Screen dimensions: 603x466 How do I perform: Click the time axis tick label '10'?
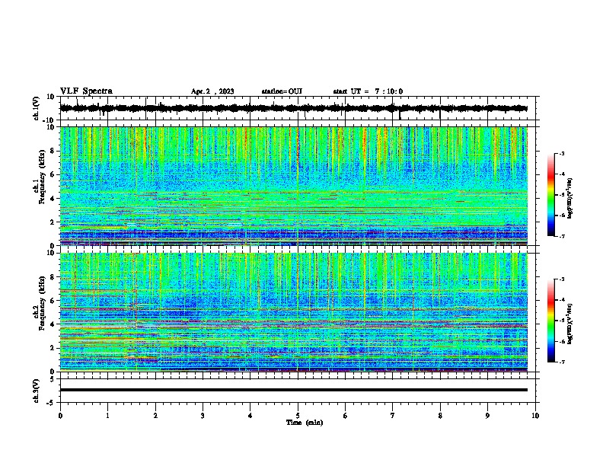535,416
